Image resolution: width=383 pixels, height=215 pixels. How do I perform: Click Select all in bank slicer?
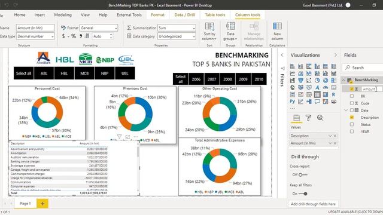tap(23, 73)
